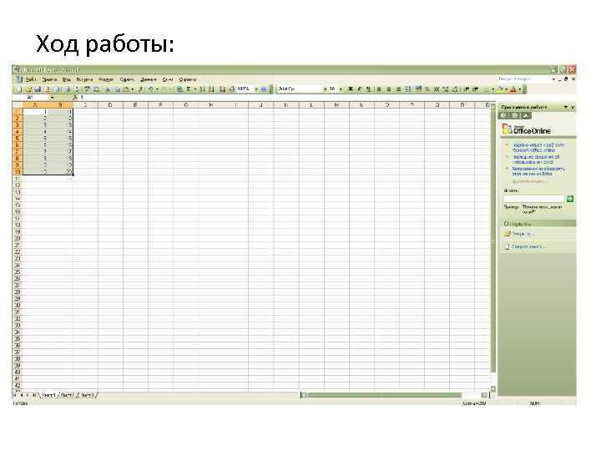Open the Данные menu
Viewport: 601px width, 451px height.
[x=149, y=79]
